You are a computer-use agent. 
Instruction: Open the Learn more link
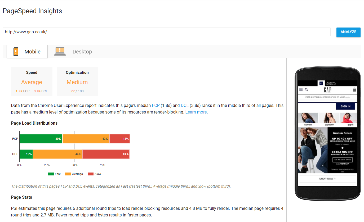click(196, 112)
